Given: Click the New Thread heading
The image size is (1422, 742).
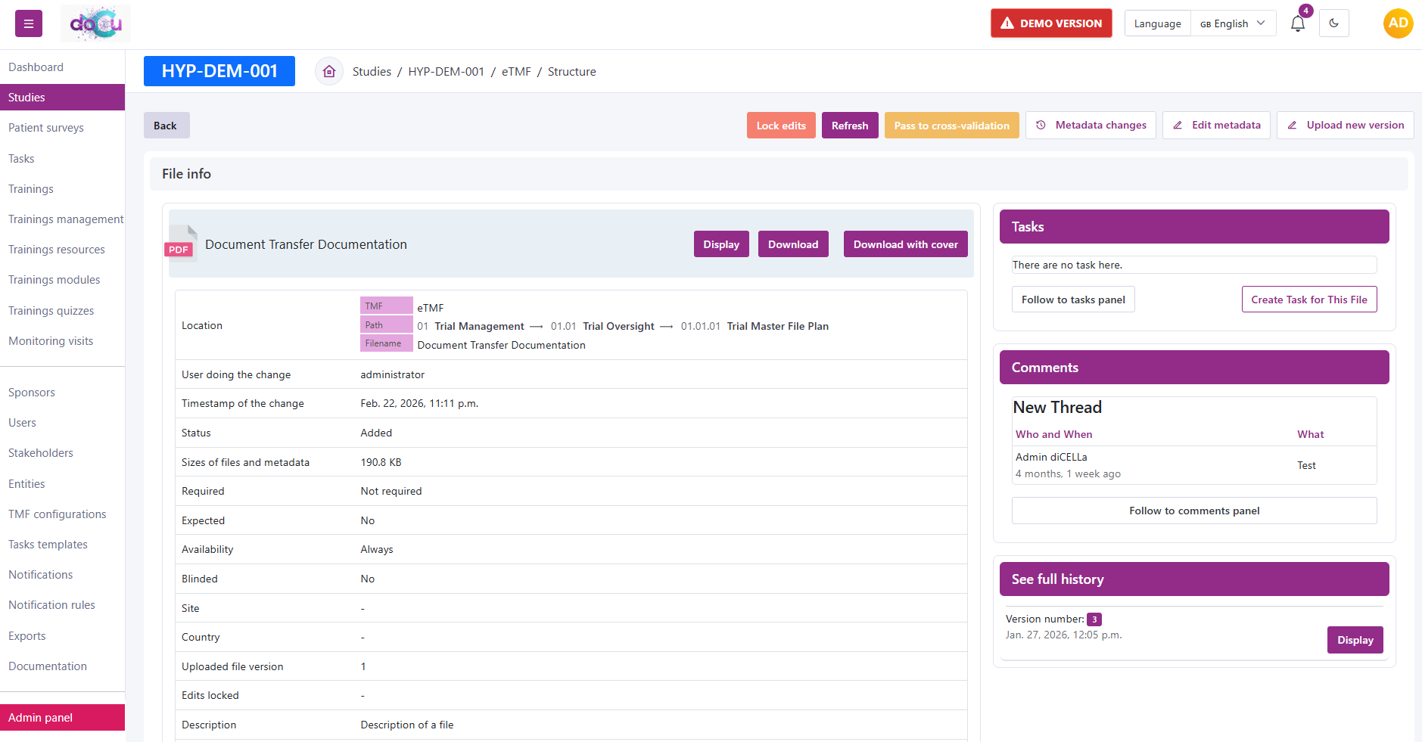Looking at the screenshot, I should click(1057, 408).
